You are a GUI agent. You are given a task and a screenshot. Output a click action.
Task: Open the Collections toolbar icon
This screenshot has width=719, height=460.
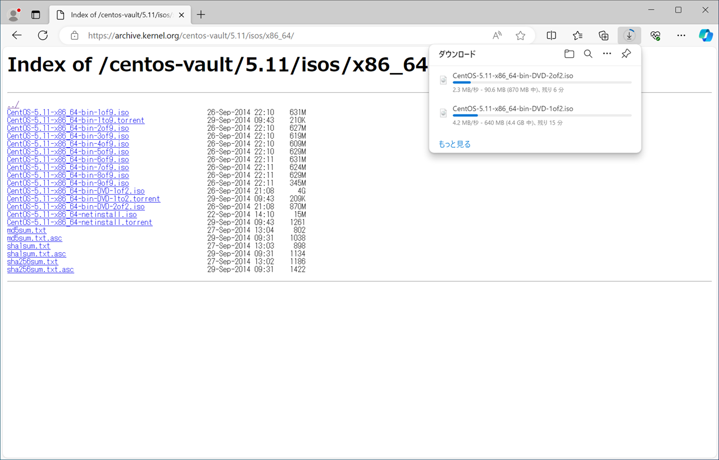tap(603, 35)
